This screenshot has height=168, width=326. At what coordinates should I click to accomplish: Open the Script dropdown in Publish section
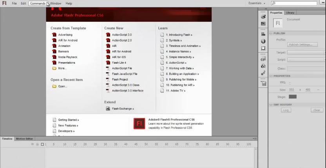[306, 60]
